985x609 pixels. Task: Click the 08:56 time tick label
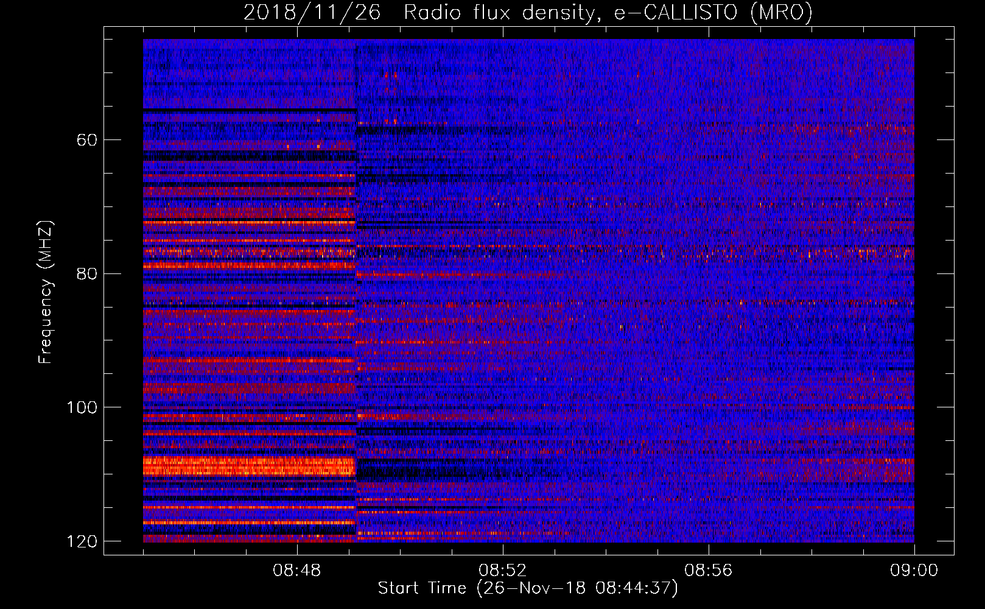coord(709,571)
